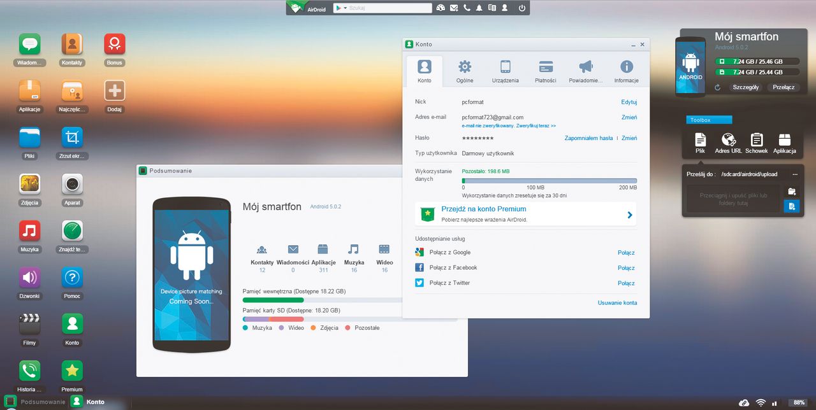Select the Schowek clipboard tool in Toolbox
This screenshot has height=410, width=816.
click(x=757, y=143)
